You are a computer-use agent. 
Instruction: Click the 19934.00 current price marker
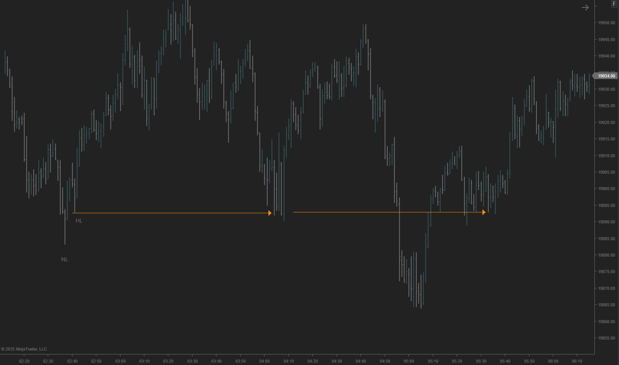pyautogui.click(x=606, y=76)
